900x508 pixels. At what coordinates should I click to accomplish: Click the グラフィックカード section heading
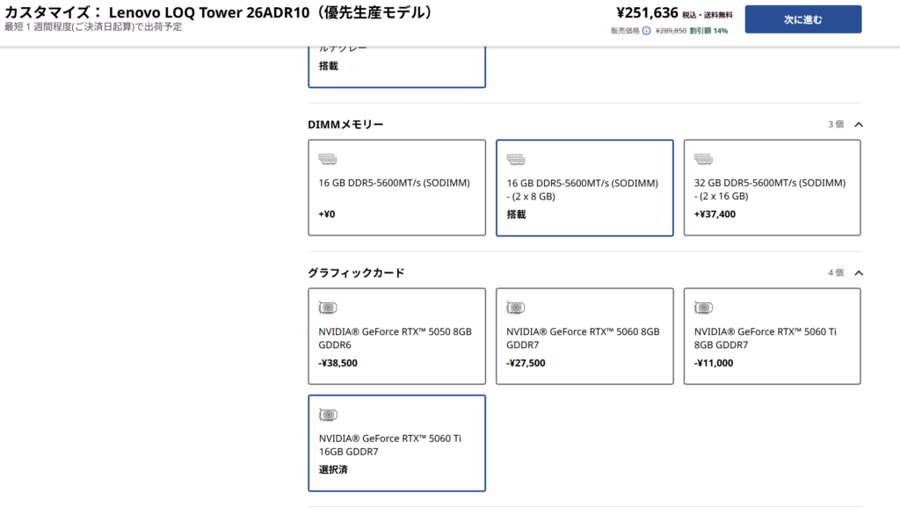(x=356, y=273)
